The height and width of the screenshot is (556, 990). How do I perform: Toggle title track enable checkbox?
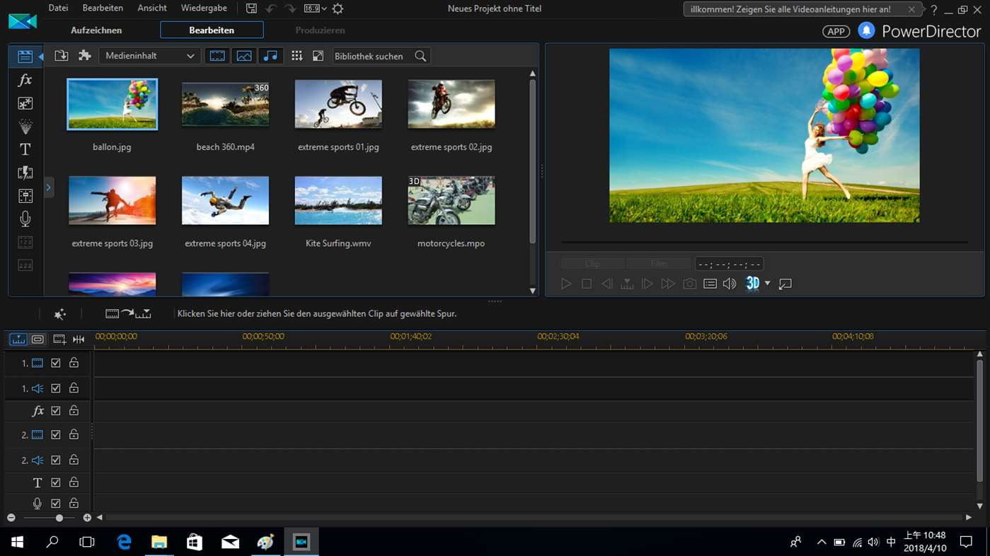[x=56, y=482]
